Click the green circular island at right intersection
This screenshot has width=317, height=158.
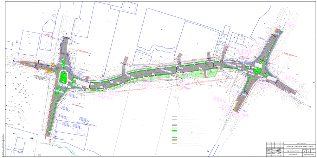pos(257,71)
